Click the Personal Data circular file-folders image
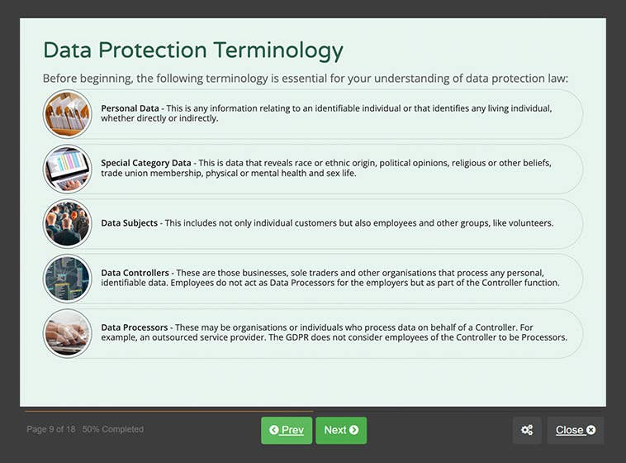The image size is (626, 463). 67,114
